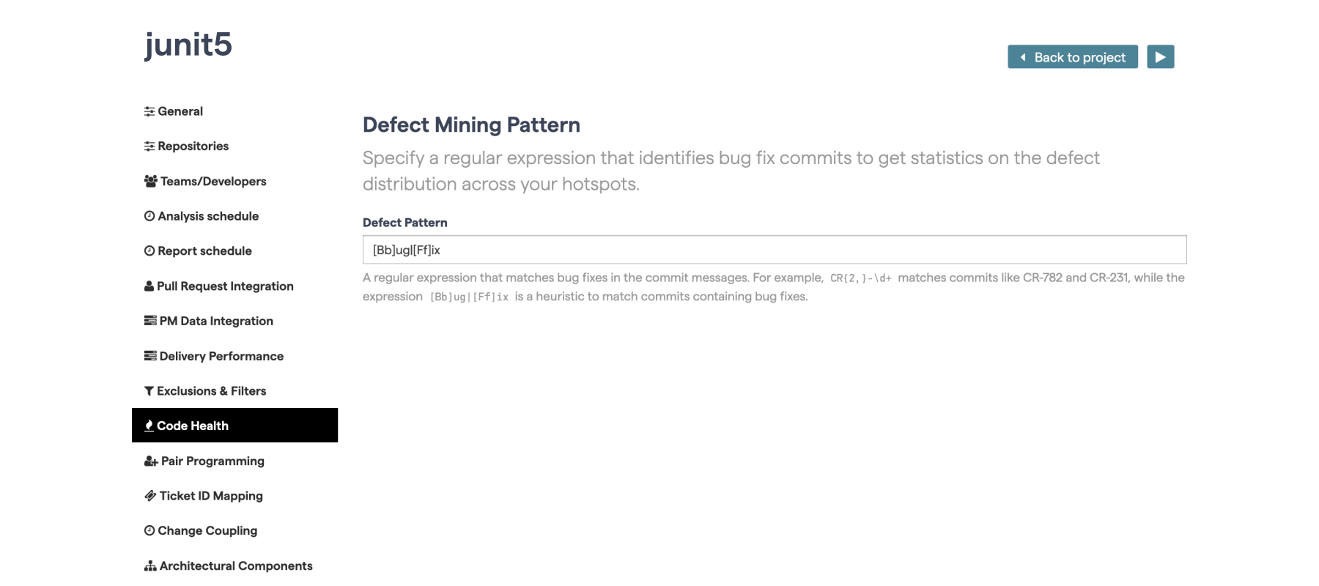Click the forward arrow button next to Back to project
The width and height of the screenshot is (1319, 586).
pyautogui.click(x=1160, y=56)
